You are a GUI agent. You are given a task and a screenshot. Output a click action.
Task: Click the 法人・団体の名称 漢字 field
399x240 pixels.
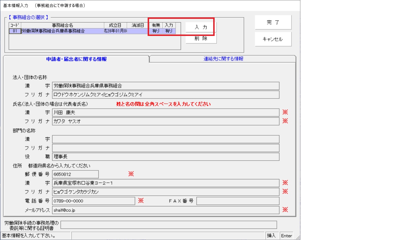point(165,86)
